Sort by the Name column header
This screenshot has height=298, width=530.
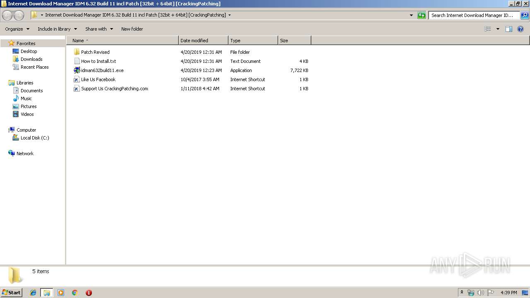point(123,41)
